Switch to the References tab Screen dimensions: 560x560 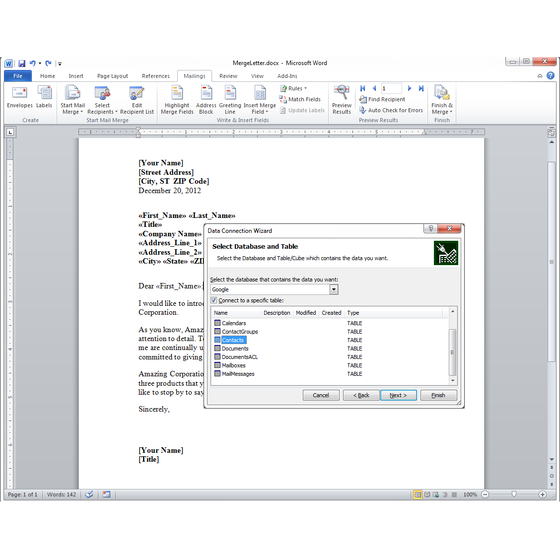[x=156, y=76]
